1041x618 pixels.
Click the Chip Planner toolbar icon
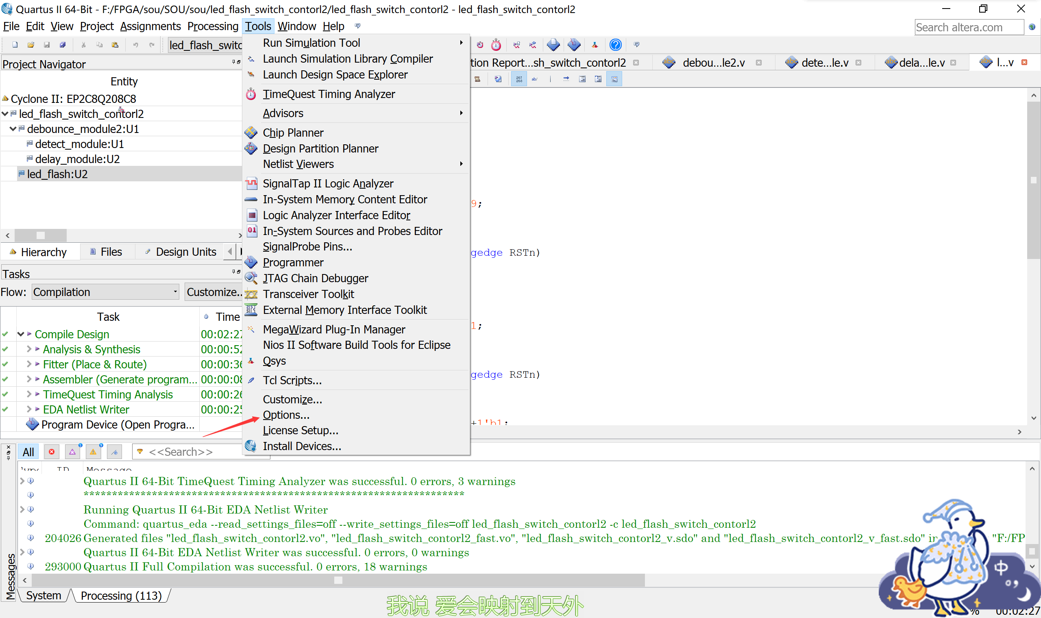(x=553, y=45)
